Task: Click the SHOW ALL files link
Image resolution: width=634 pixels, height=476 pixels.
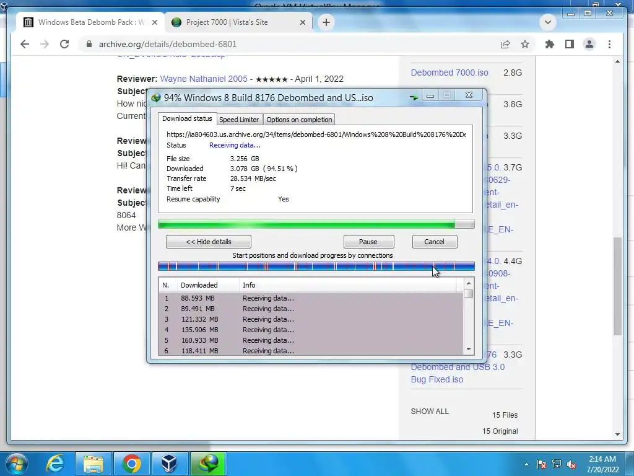Action: point(430,412)
